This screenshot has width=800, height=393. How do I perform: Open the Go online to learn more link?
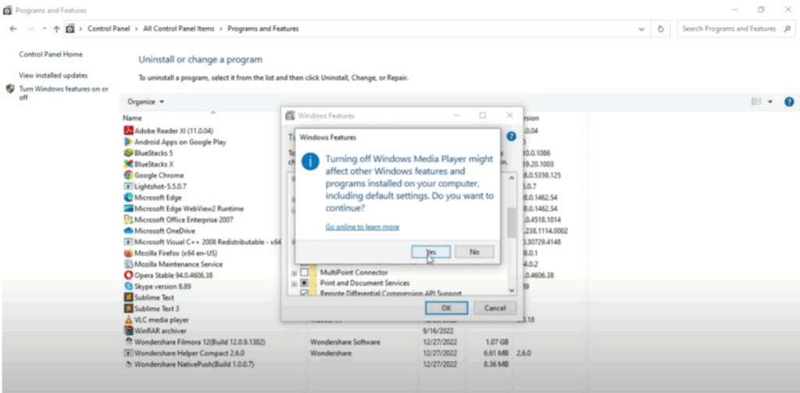tap(362, 227)
